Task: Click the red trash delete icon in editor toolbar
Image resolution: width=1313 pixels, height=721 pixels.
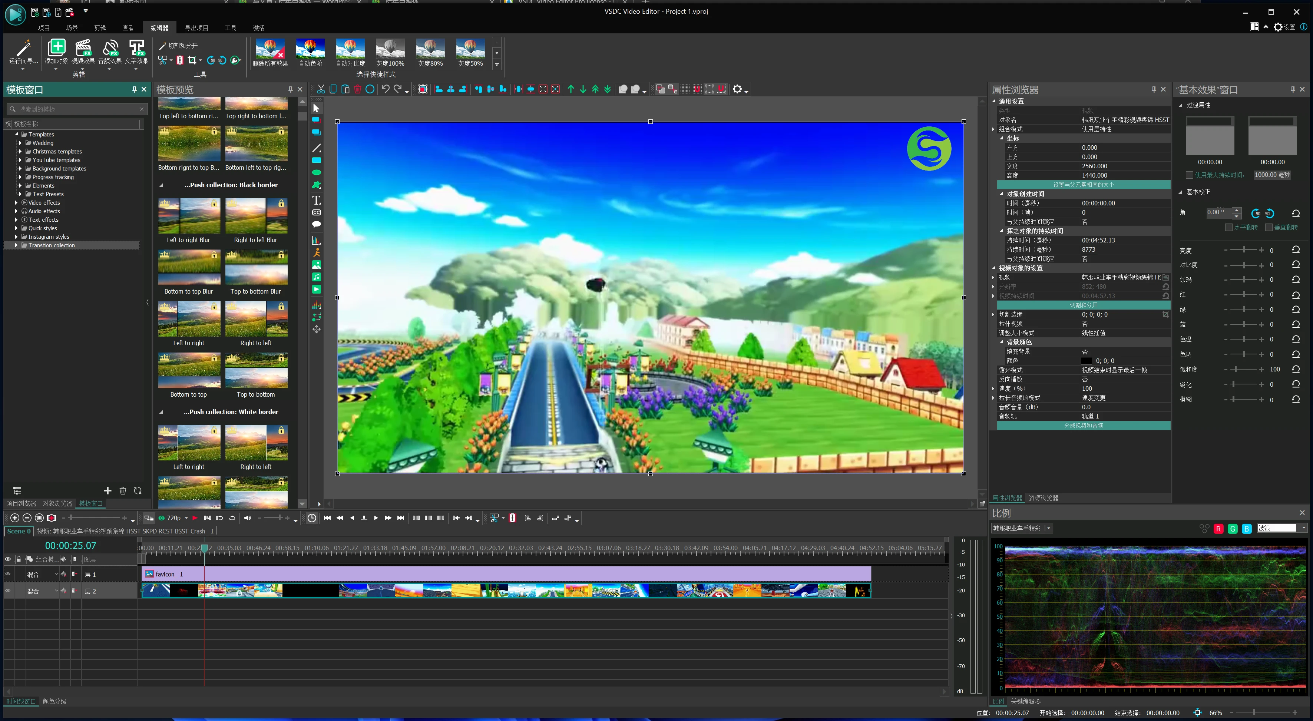Action: (x=358, y=89)
